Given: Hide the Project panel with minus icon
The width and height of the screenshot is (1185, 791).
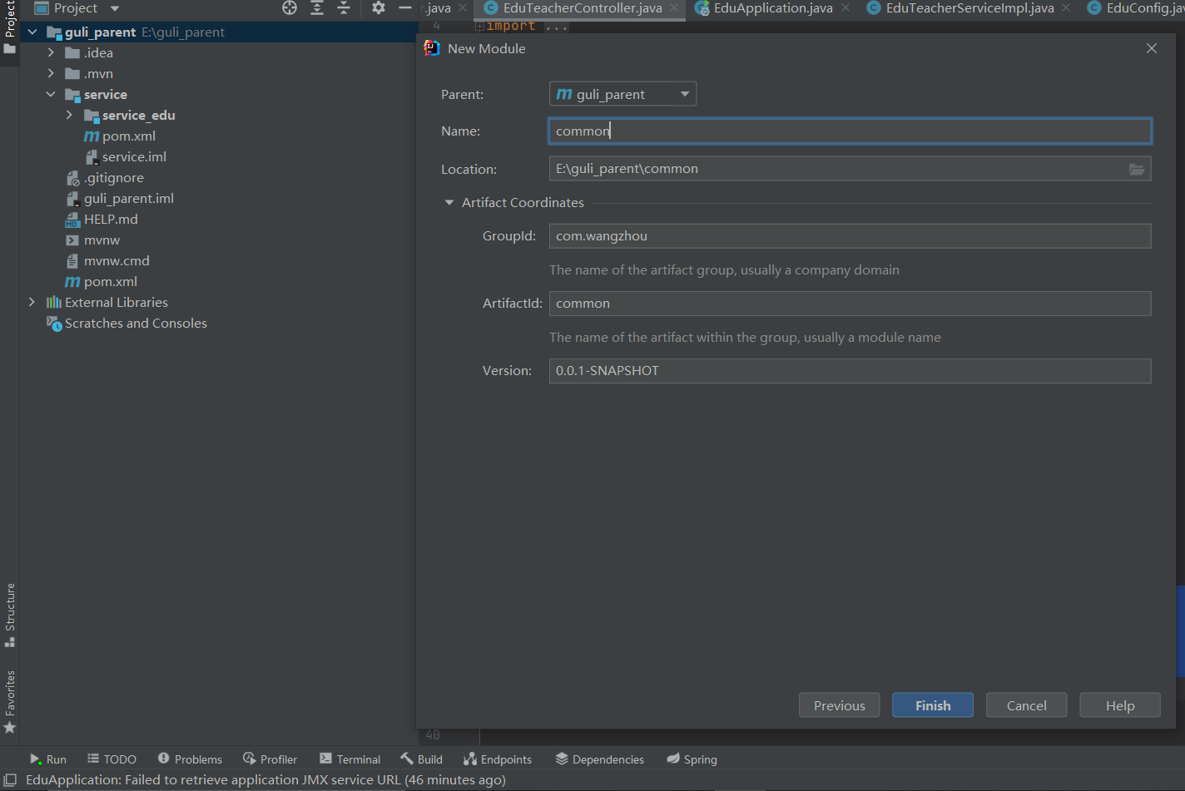Looking at the screenshot, I should 405,7.
